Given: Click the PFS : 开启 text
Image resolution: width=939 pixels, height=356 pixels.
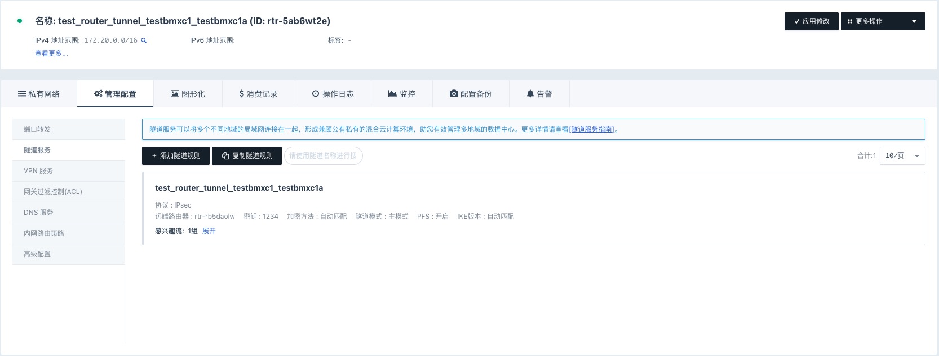Looking at the screenshot, I should click(x=433, y=217).
